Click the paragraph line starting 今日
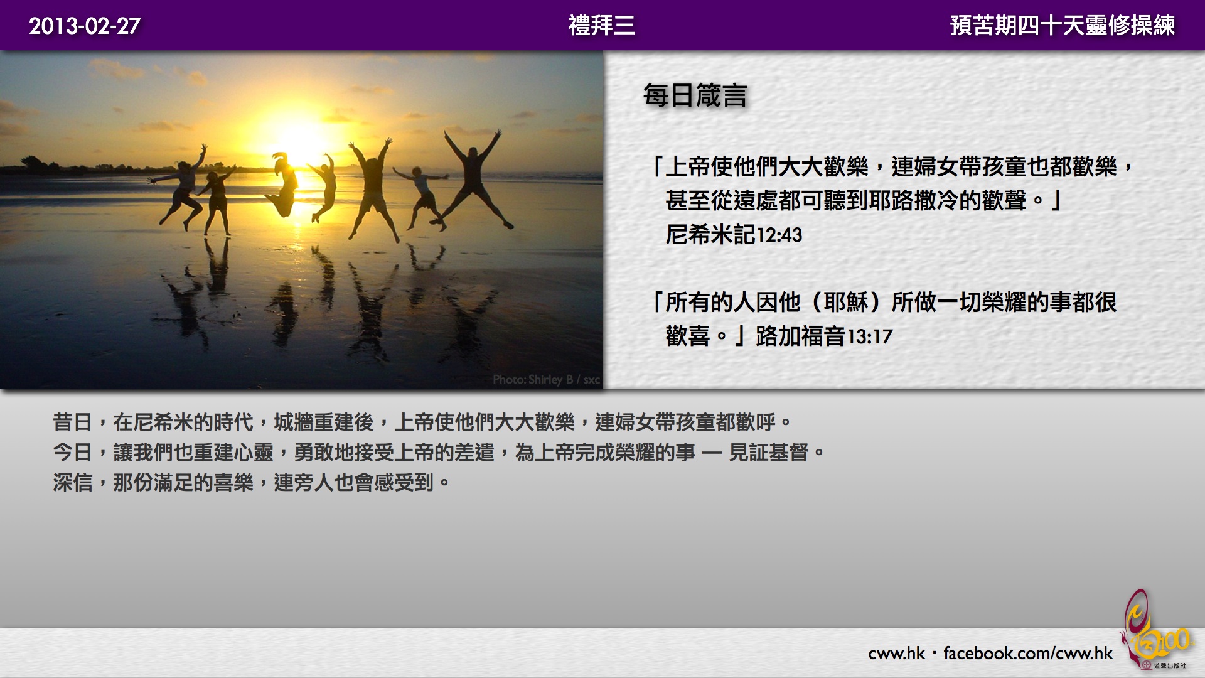 pyautogui.click(x=438, y=453)
